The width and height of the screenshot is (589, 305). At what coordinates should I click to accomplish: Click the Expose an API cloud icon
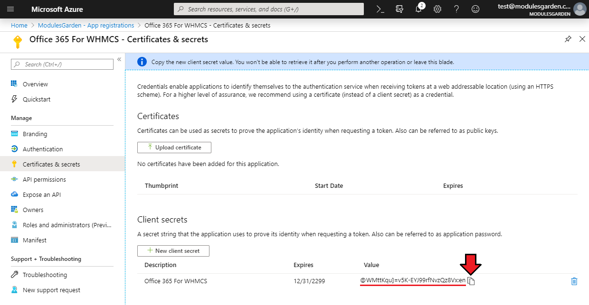click(14, 194)
